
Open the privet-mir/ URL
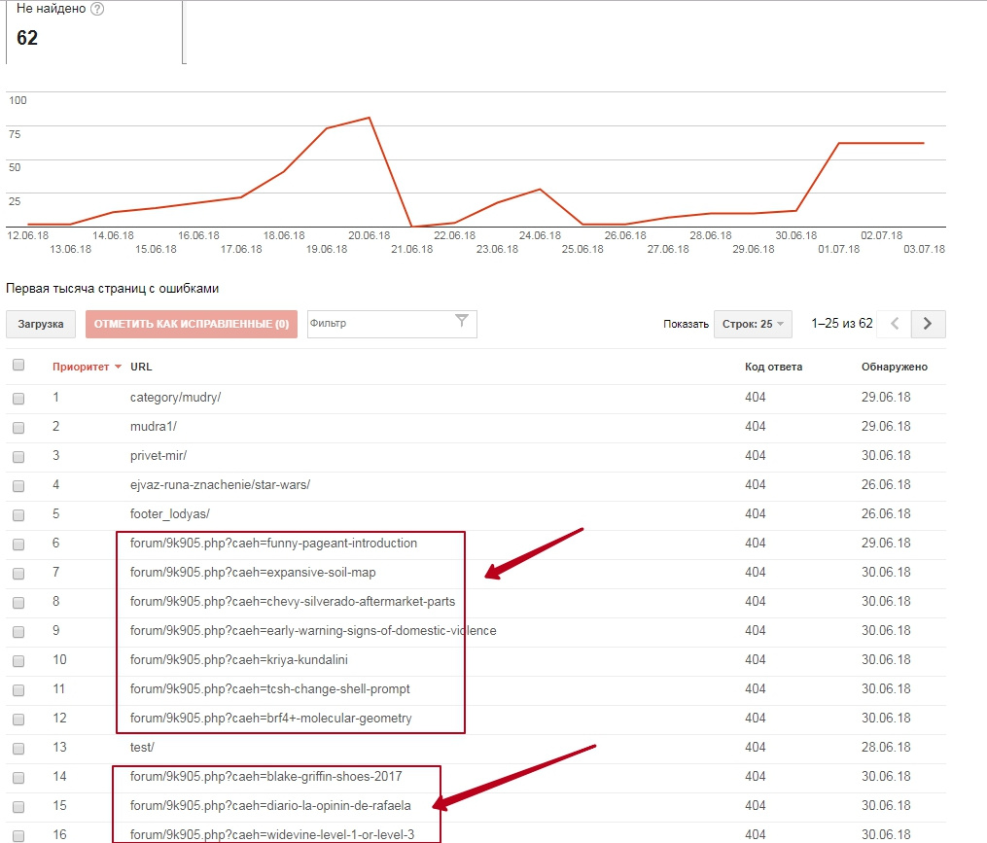point(159,455)
